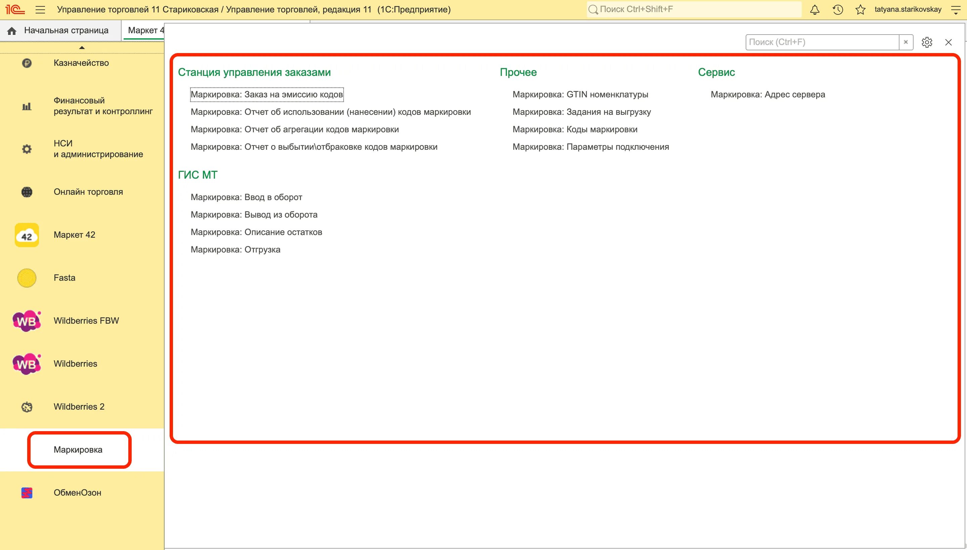Open Финансовый результат и контроллинг section
This screenshot has height=550, width=967.
pyautogui.click(x=103, y=106)
